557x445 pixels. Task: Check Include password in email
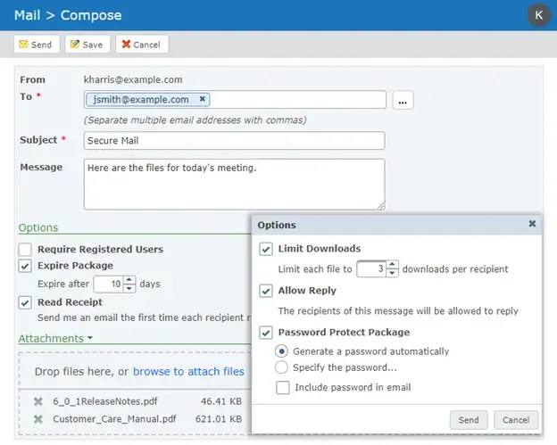click(x=282, y=387)
